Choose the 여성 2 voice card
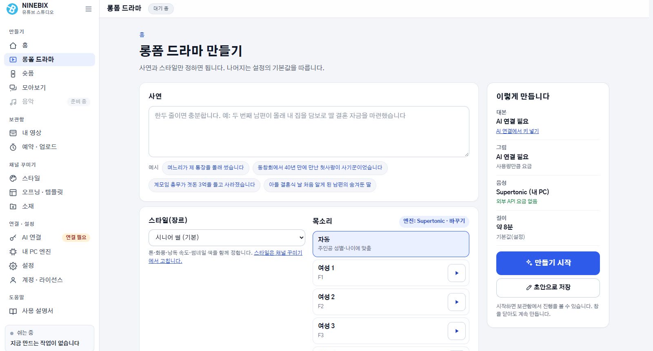The image size is (653, 351). point(391,302)
